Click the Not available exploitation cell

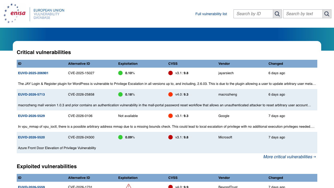coord(128,116)
